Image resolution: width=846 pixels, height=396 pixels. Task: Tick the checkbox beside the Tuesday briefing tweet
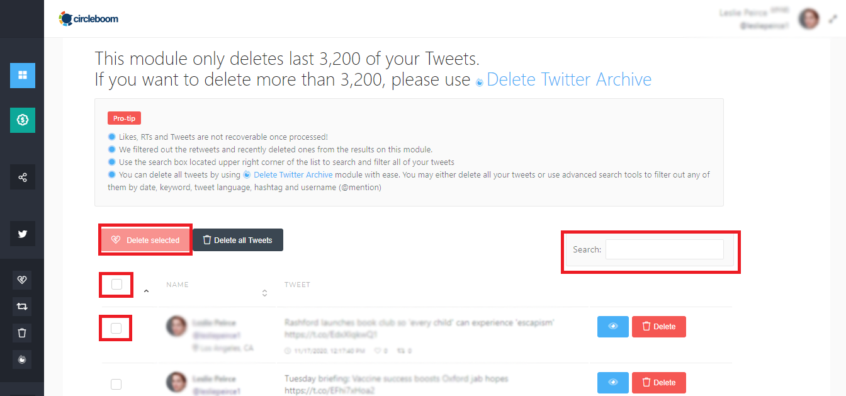click(116, 383)
